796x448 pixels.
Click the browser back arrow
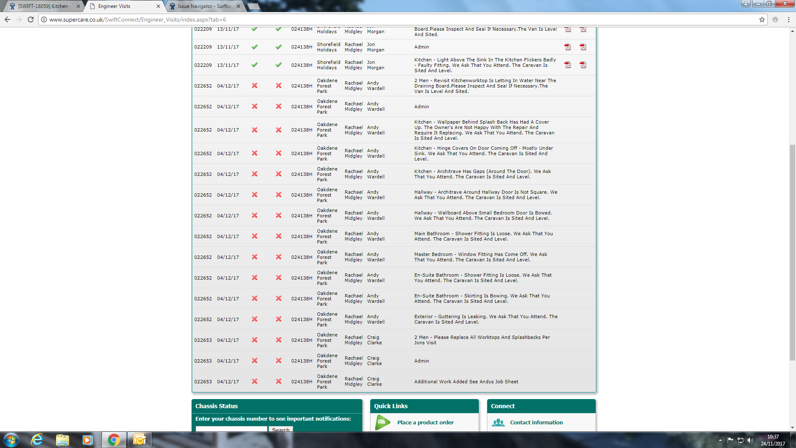(x=7, y=19)
